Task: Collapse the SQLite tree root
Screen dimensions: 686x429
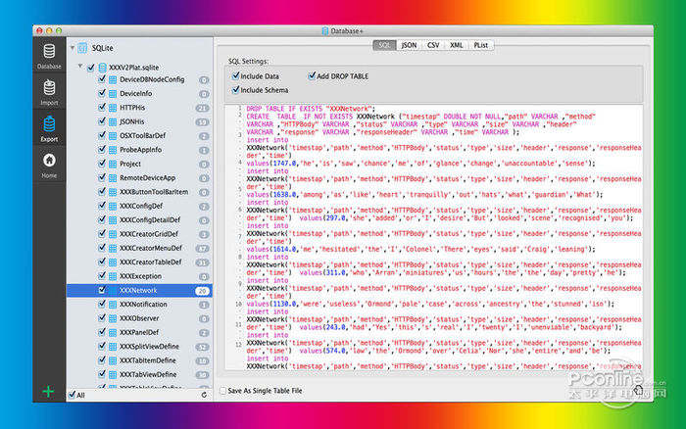Action: click(71, 47)
